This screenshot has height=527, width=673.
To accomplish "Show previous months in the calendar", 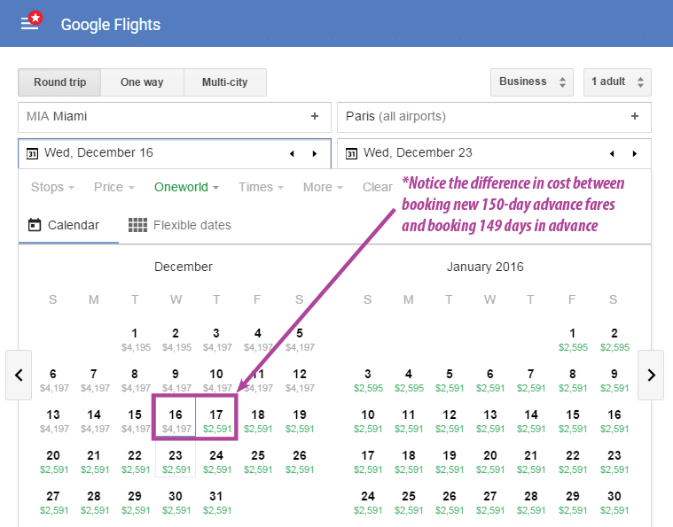I will 19,376.
